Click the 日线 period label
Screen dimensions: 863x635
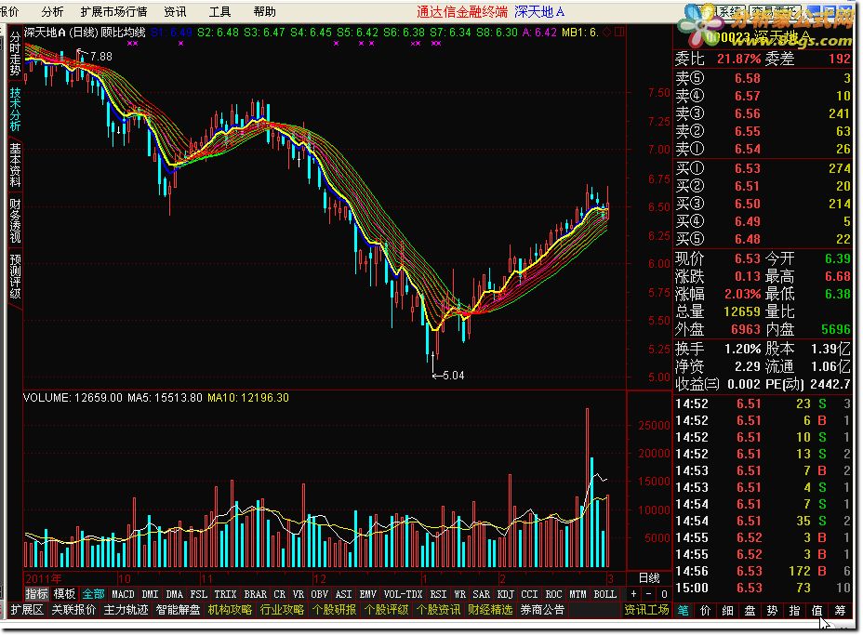pos(649,577)
